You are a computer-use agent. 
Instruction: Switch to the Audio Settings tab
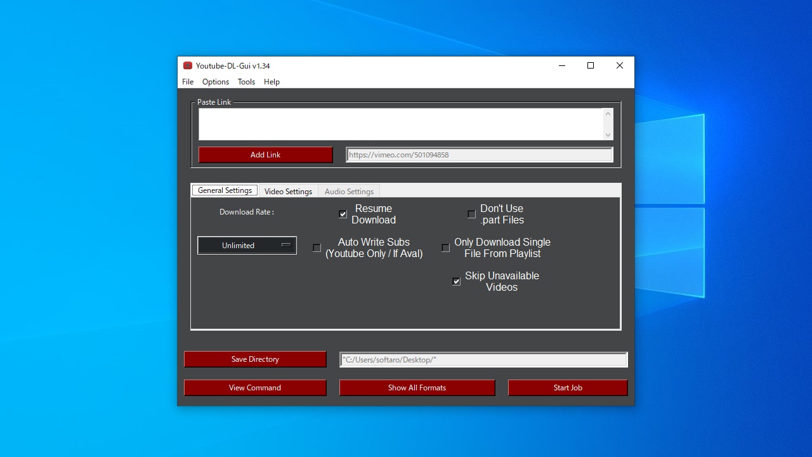(349, 191)
